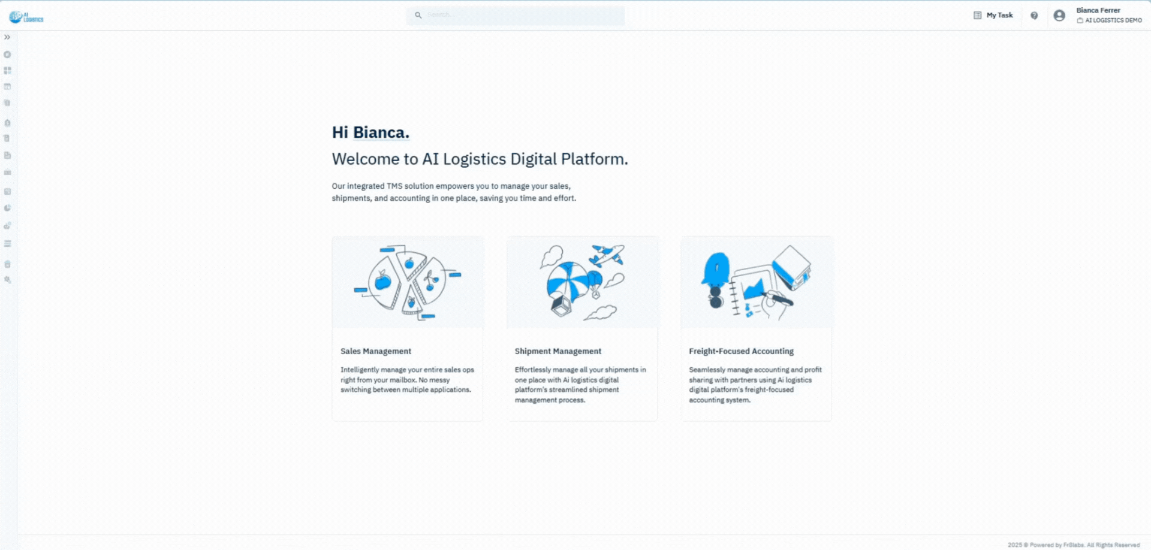Click the help question mark icon

tap(1034, 16)
